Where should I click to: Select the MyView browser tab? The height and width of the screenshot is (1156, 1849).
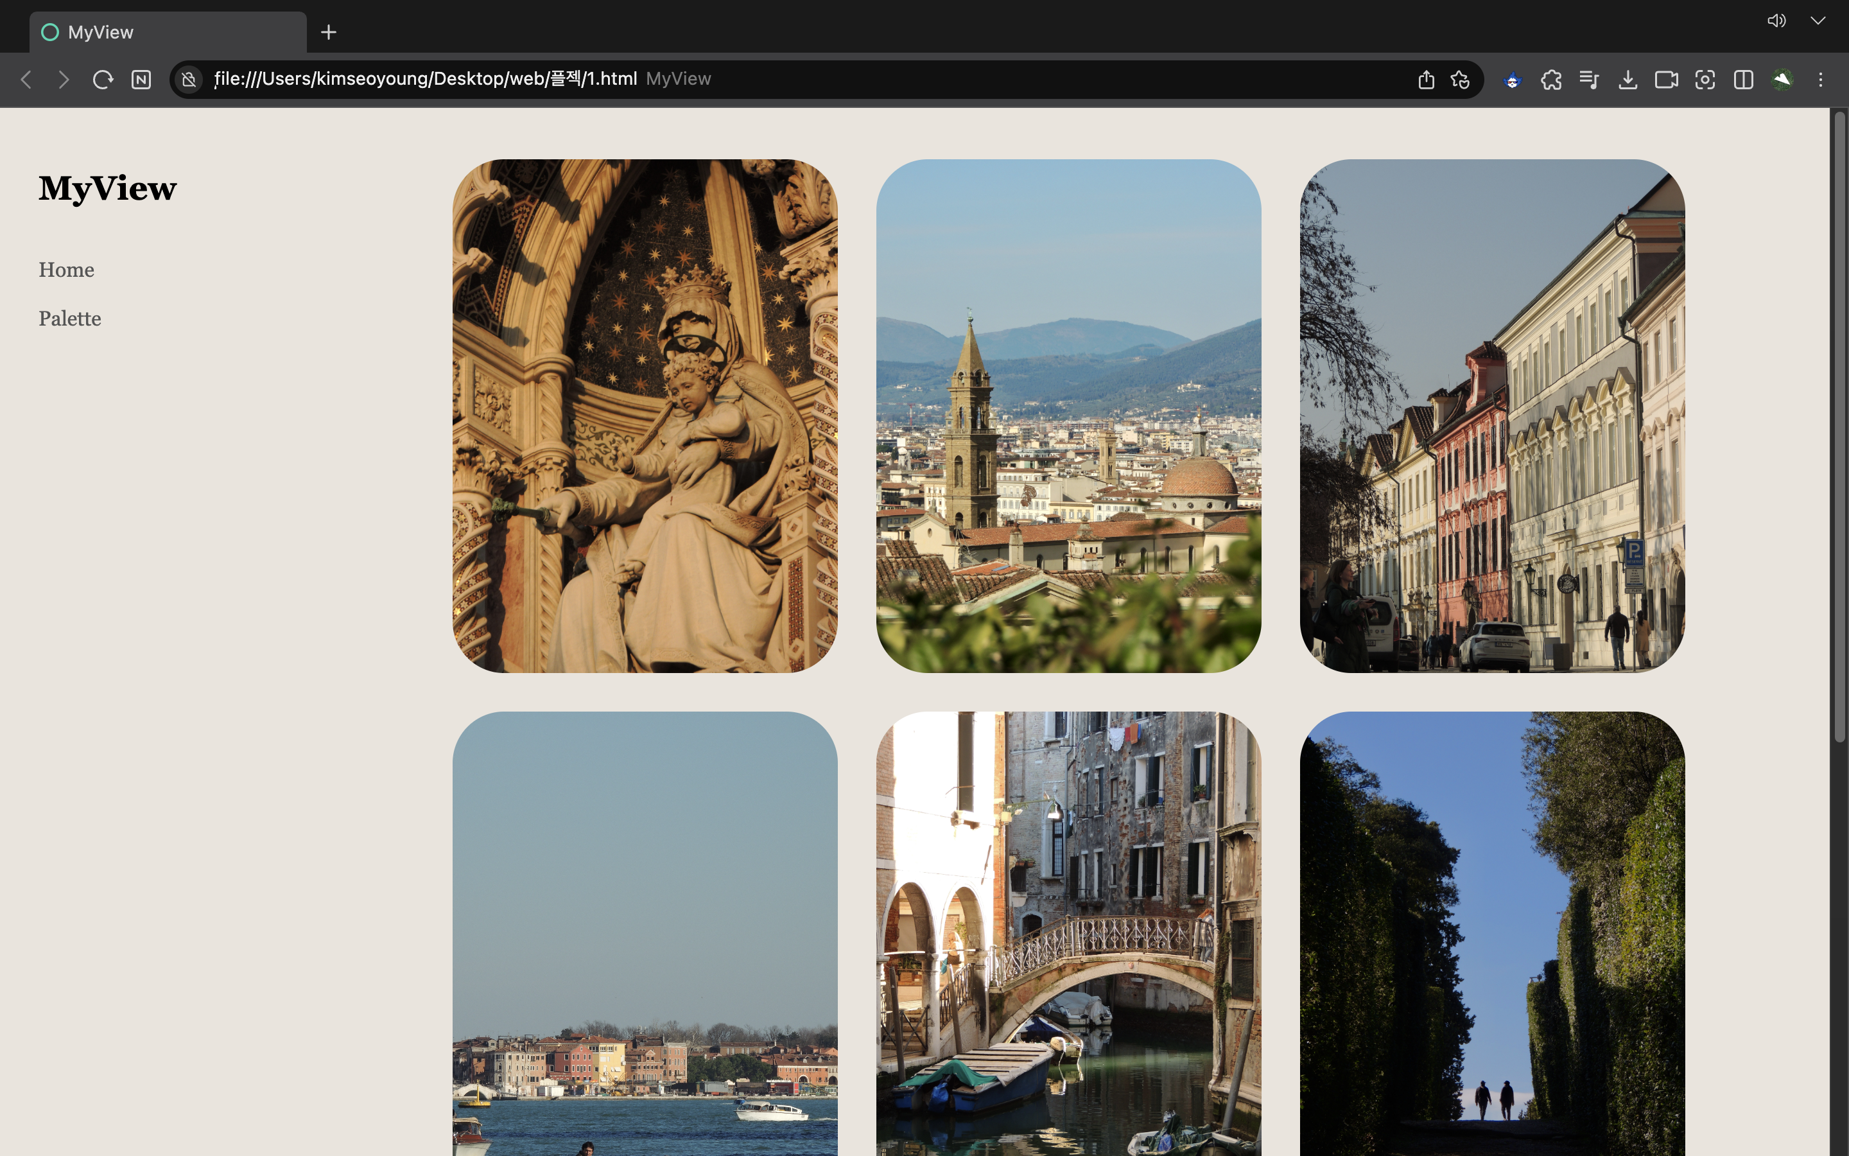pyautogui.click(x=168, y=32)
